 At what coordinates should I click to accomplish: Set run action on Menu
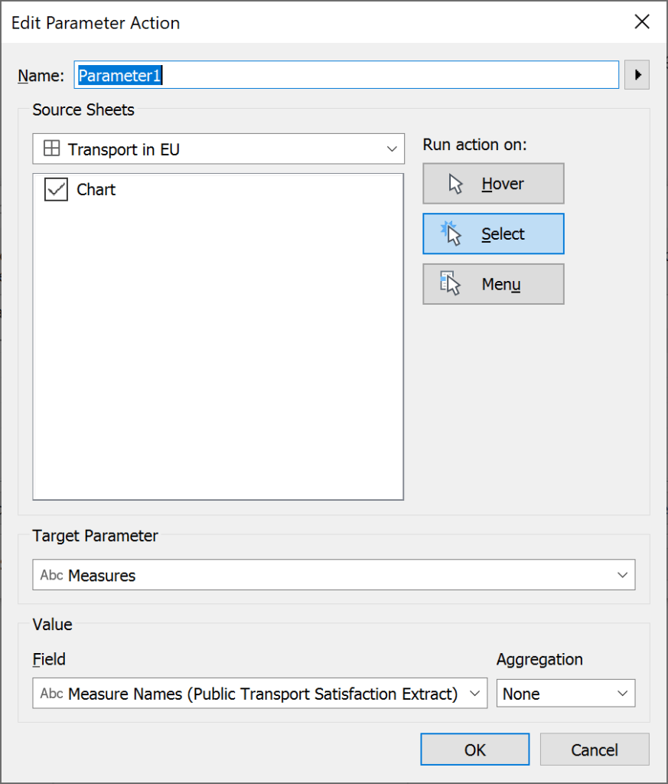[x=494, y=284]
